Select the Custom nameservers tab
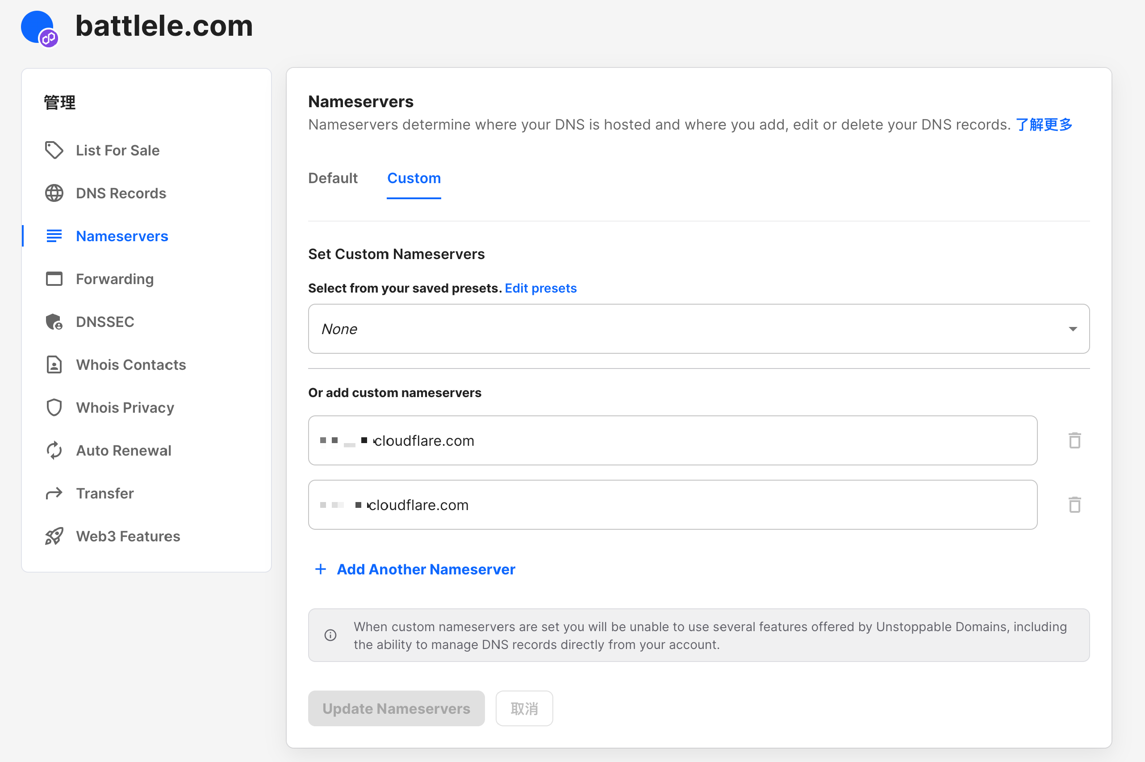Viewport: 1145px width, 762px height. (414, 178)
